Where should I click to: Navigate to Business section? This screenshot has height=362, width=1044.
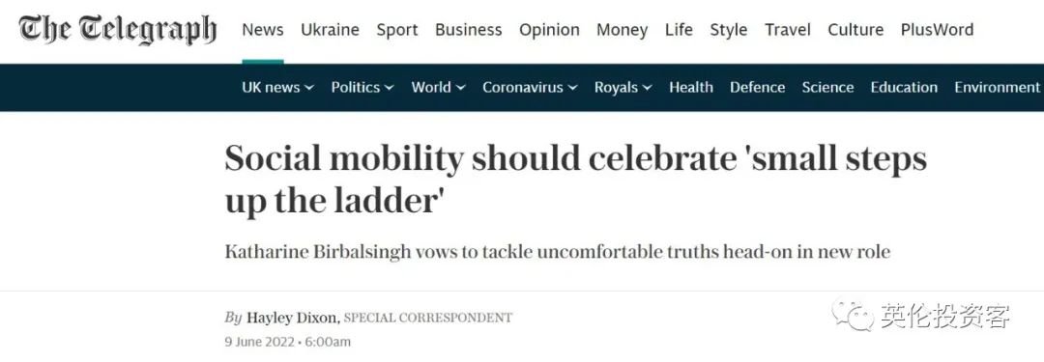pyautogui.click(x=468, y=30)
